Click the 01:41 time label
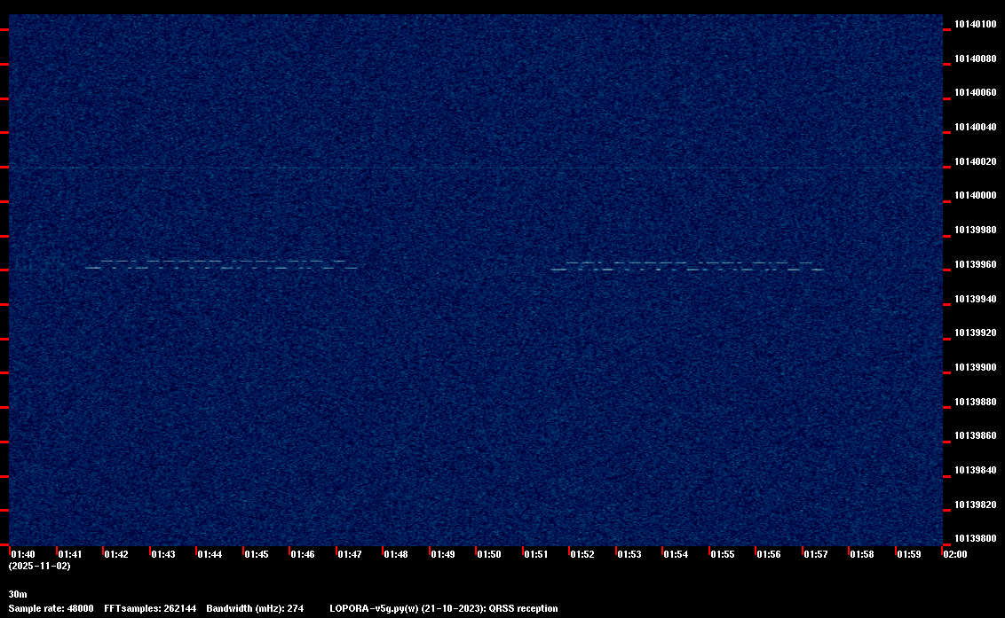1005x618 pixels. (x=70, y=554)
